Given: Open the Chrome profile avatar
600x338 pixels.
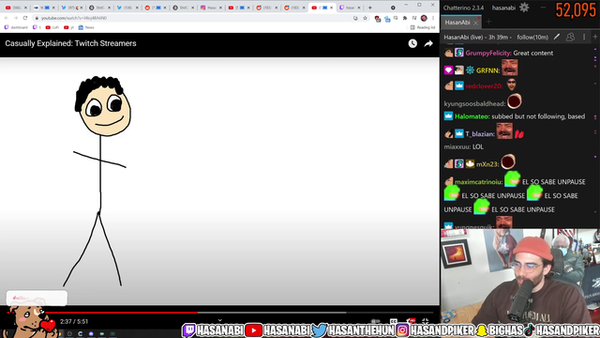Looking at the screenshot, I should click(x=424, y=18).
